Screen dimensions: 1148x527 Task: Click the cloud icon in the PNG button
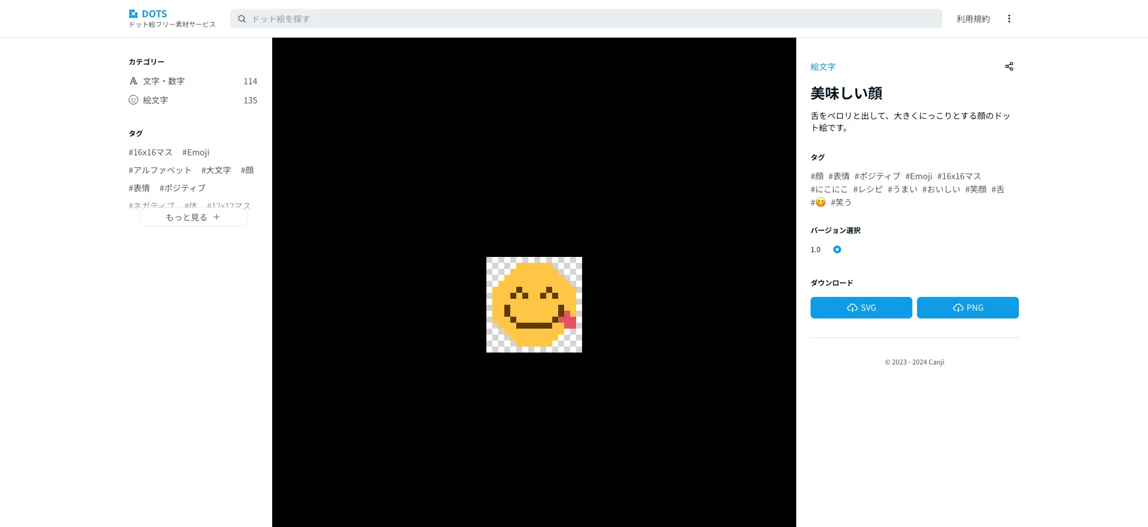pyautogui.click(x=958, y=308)
